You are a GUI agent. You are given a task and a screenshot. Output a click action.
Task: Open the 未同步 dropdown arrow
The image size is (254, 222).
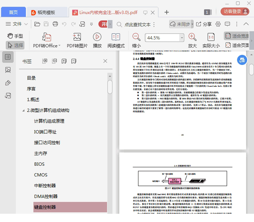click(x=192, y=24)
